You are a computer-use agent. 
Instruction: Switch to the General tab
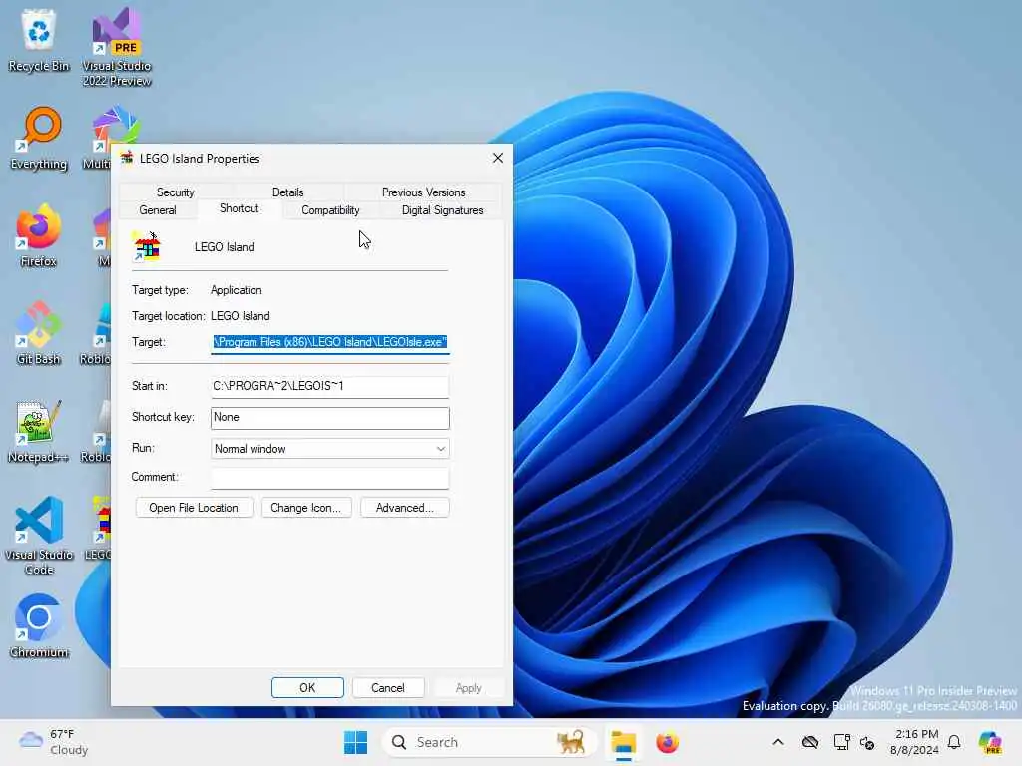point(158,210)
